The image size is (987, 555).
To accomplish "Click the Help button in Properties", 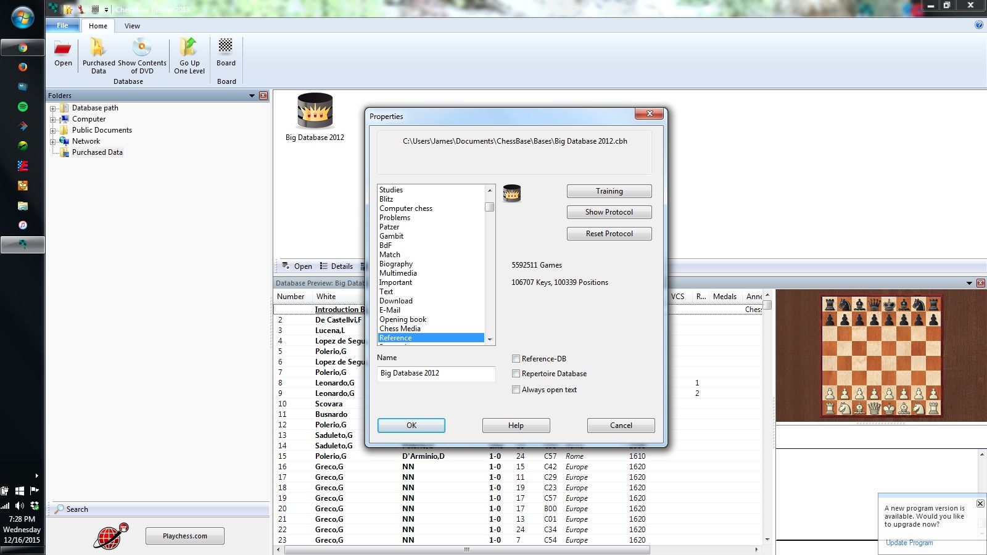I will click(x=516, y=425).
